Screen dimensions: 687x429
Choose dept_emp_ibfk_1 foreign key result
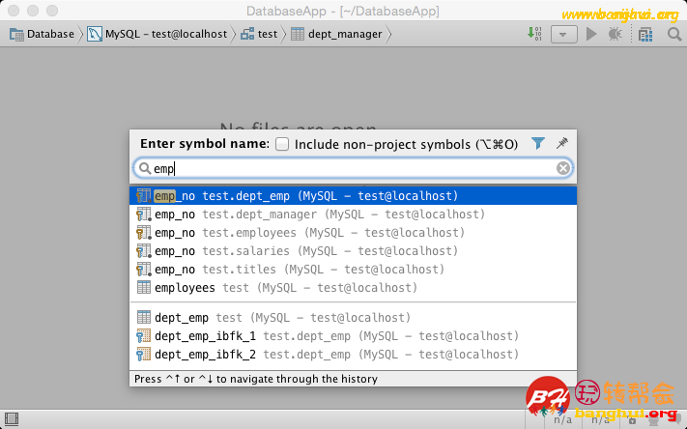(x=353, y=336)
